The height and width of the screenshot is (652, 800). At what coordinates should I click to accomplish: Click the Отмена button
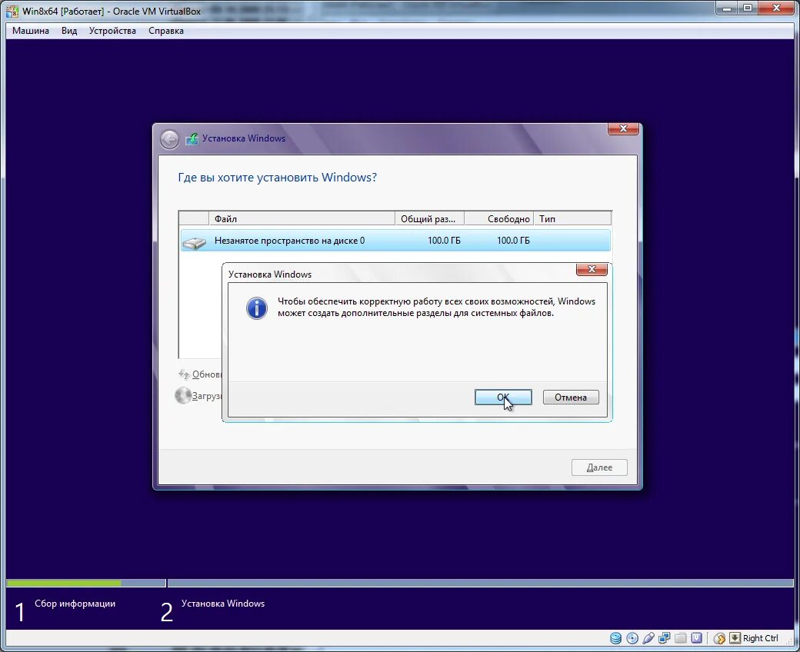coord(571,397)
